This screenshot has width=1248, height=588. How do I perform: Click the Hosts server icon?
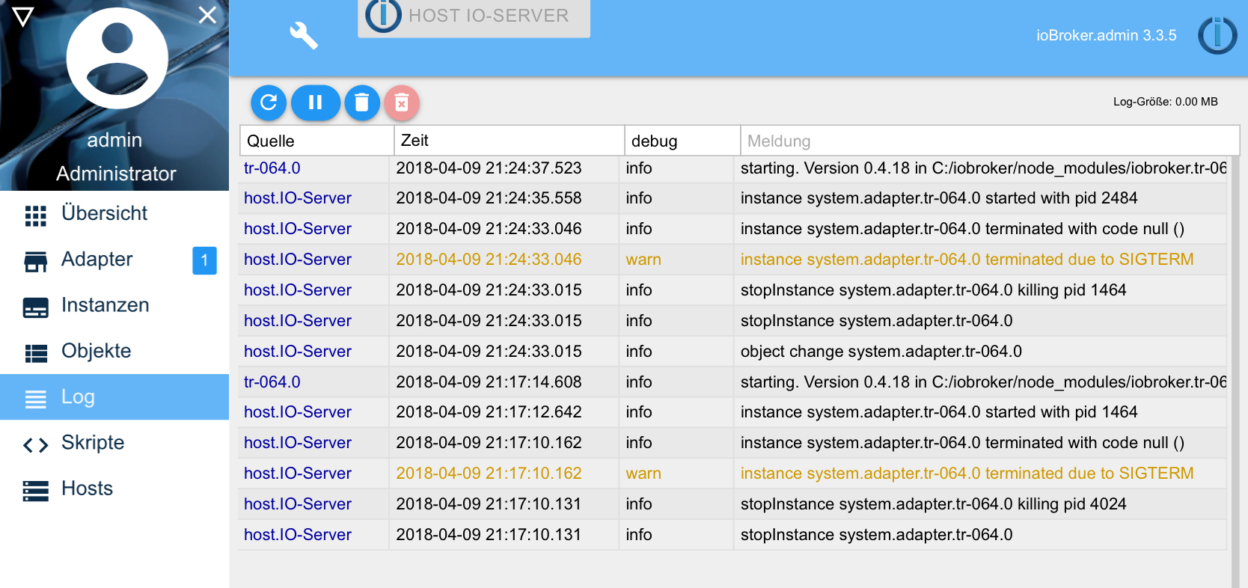click(x=35, y=491)
